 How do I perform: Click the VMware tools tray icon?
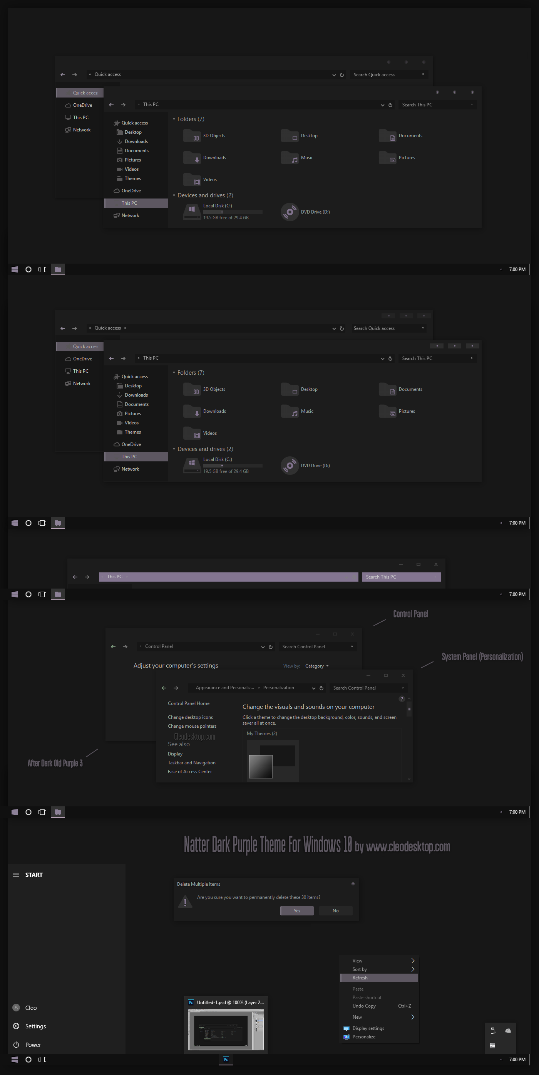(x=492, y=1045)
